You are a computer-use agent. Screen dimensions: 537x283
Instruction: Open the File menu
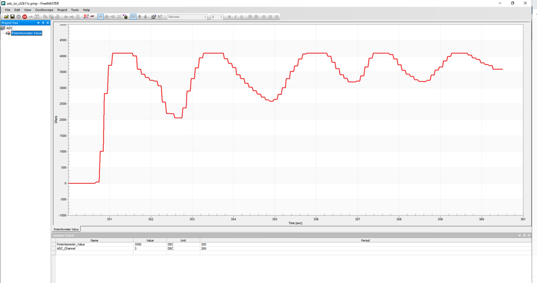[x=8, y=10]
